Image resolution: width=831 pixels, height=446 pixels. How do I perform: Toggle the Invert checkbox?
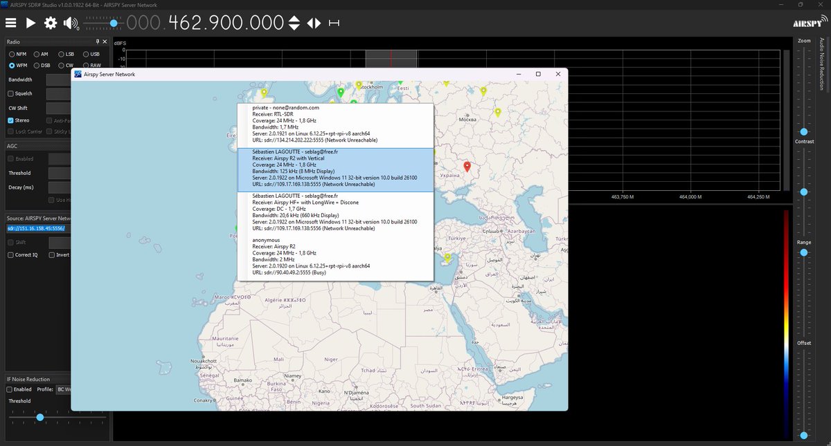tap(52, 255)
